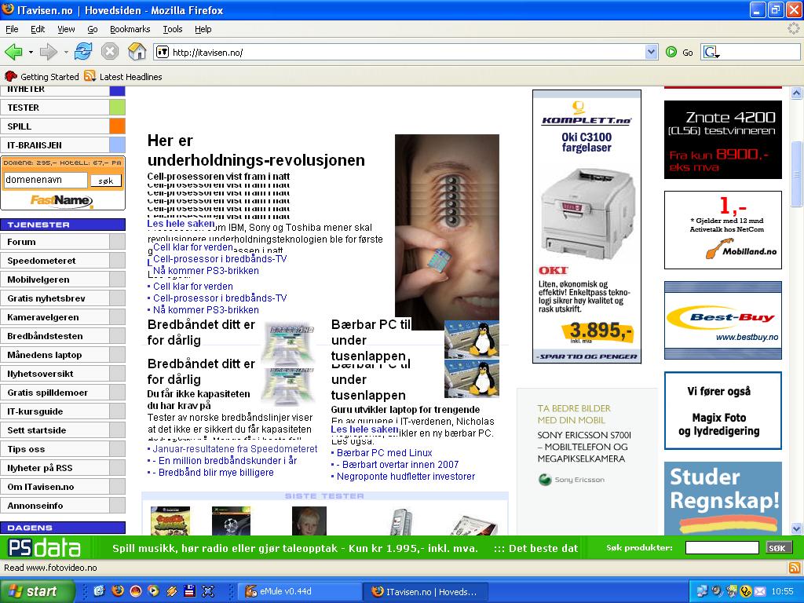Click the Internet Explorer quick launch icon

pos(99,591)
